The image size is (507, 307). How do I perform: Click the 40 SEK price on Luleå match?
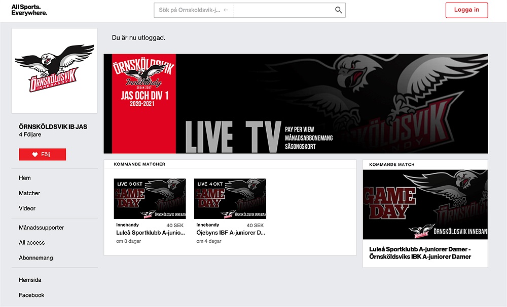click(175, 226)
